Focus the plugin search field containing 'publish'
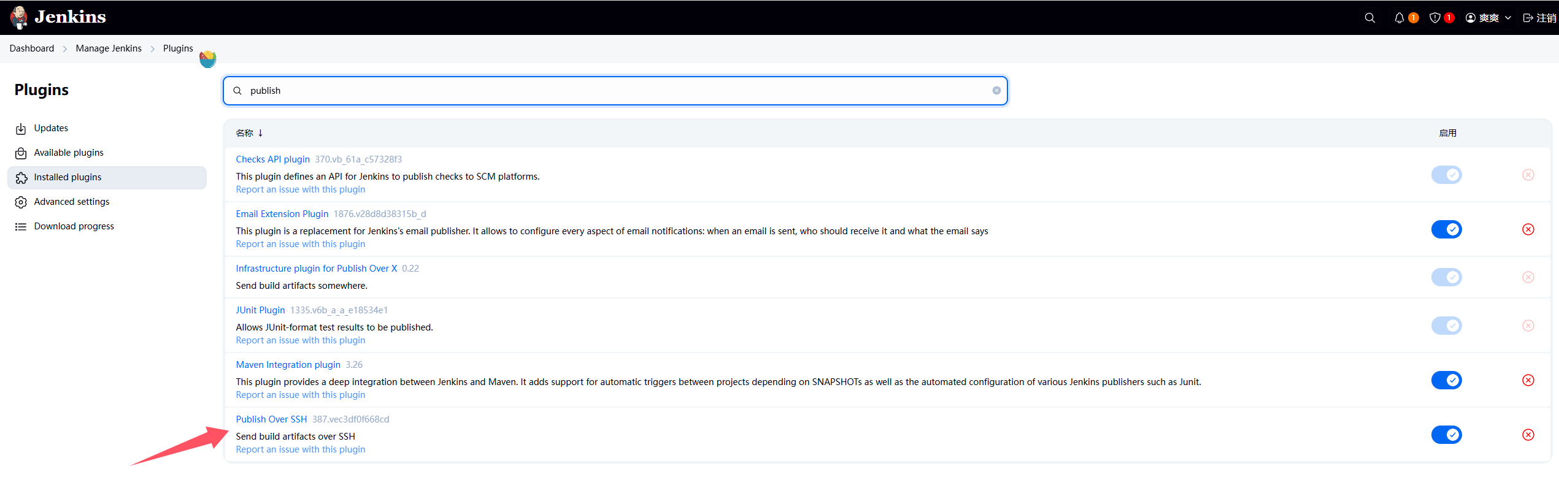1559x485 pixels. point(615,91)
